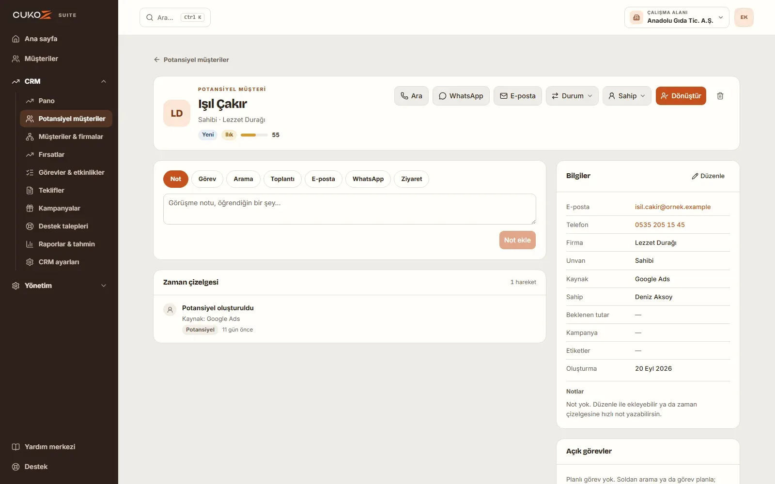Image resolution: width=775 pixels, height=484 pixels.
Task: Go back to Potansiyel müşteriler link
Action: (191, 60)
